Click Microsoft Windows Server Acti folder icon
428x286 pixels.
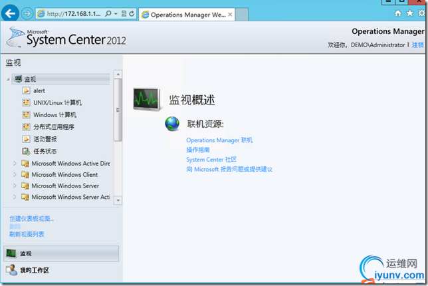click(x=25, y=197)
